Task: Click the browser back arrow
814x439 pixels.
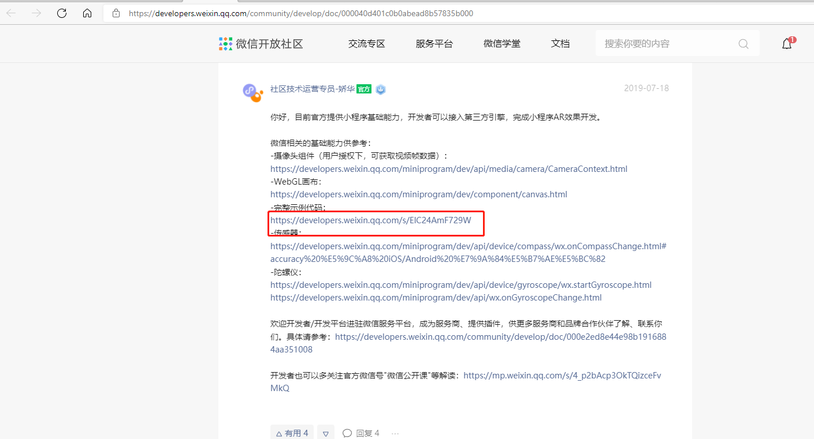Action: [11, 13]
